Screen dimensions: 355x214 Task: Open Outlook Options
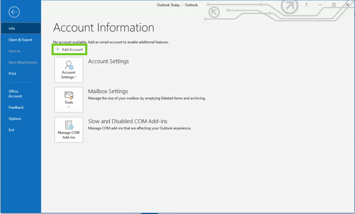click(x=15, y=119)
